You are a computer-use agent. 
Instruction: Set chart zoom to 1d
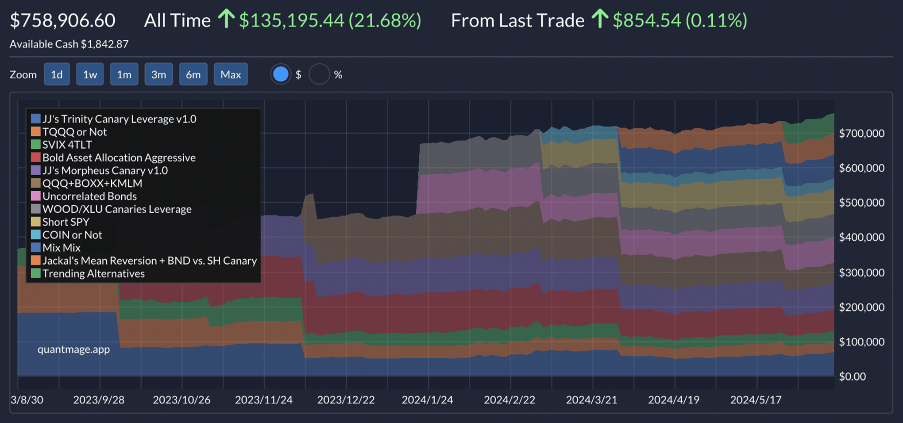pyautogui.click(x=57, y=74)
